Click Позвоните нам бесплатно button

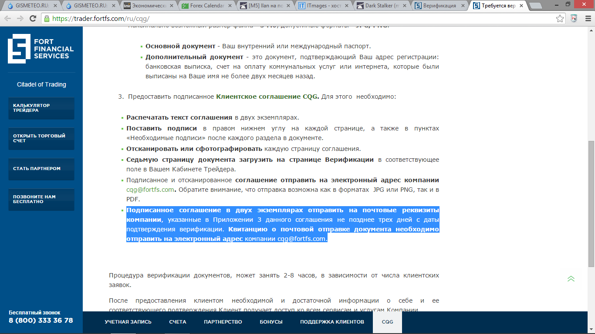pos(41,199)
